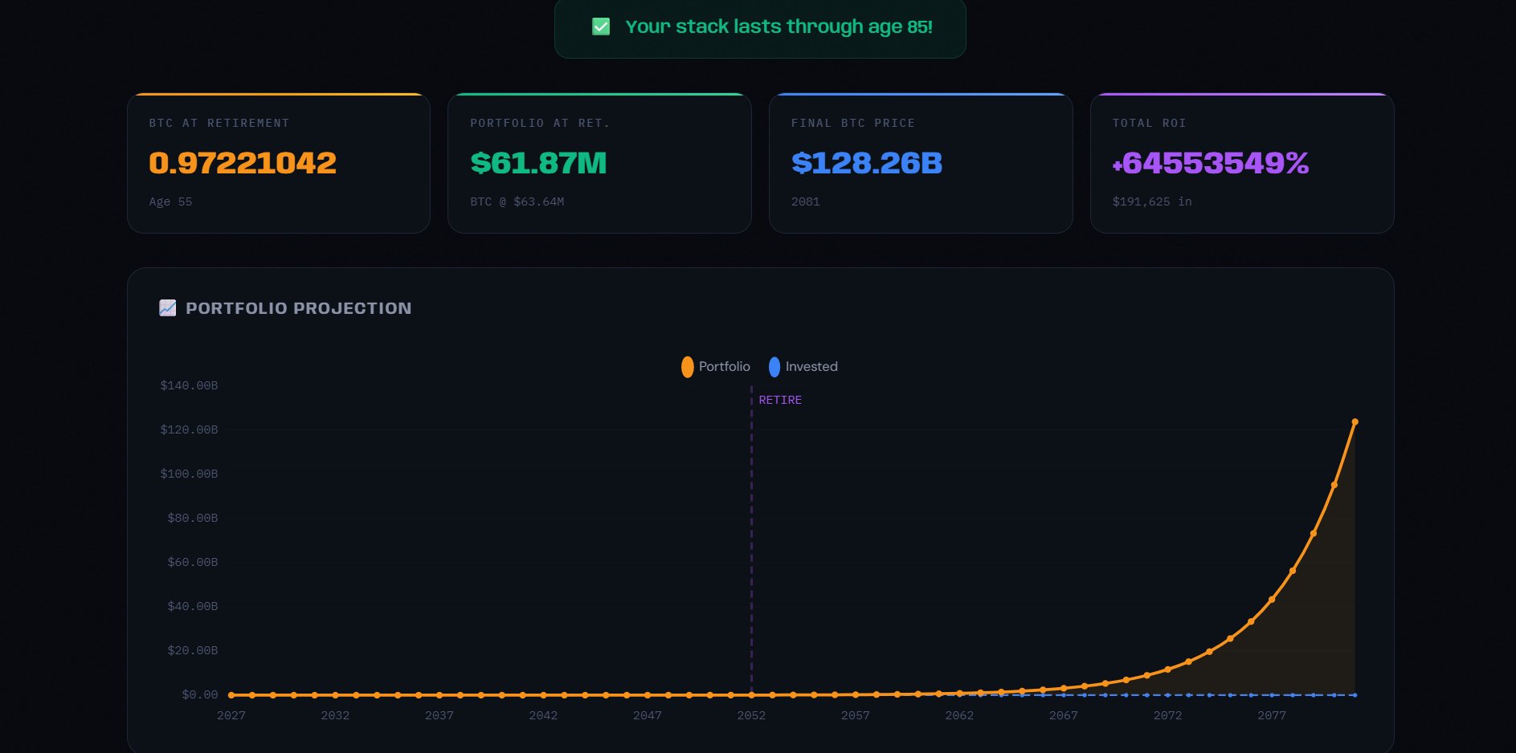Click the orange legend dot for Portfolio

(x=687, y=367)
